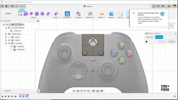Toggle visibility of Canvases folder
The height and width of the screenshot is (100, 178).
pyautogui.click(x=9, y=43)
